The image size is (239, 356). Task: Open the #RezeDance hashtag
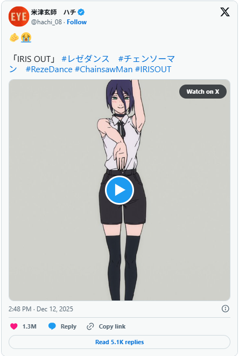49,69
